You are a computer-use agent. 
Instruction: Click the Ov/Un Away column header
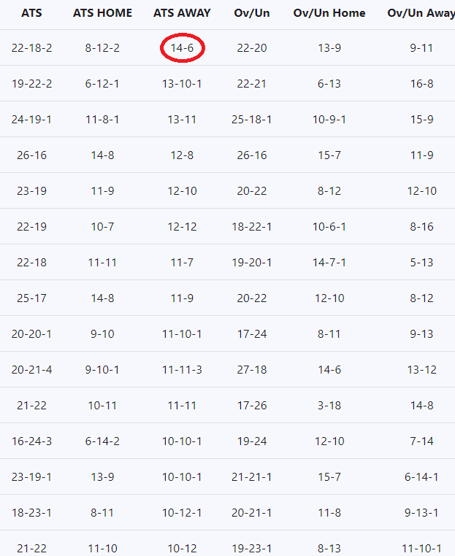coord(421,13)
